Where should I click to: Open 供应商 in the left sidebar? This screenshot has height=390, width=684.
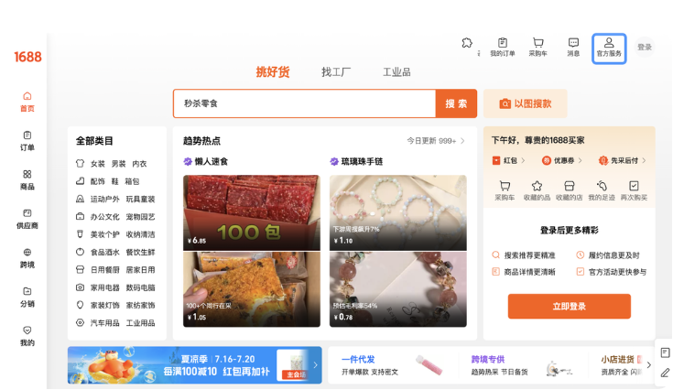27,219
